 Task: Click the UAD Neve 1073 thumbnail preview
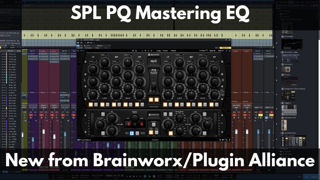pyautogui.click(x=284, y=125)
